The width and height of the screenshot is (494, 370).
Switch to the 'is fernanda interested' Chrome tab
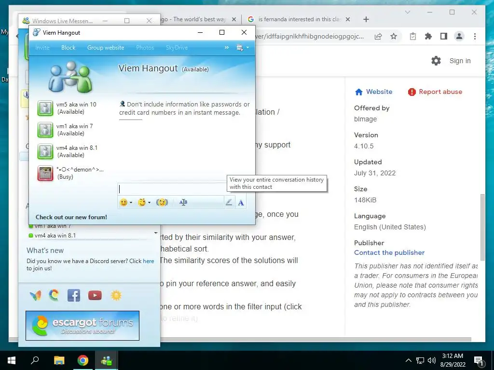[x=298, y=19]
